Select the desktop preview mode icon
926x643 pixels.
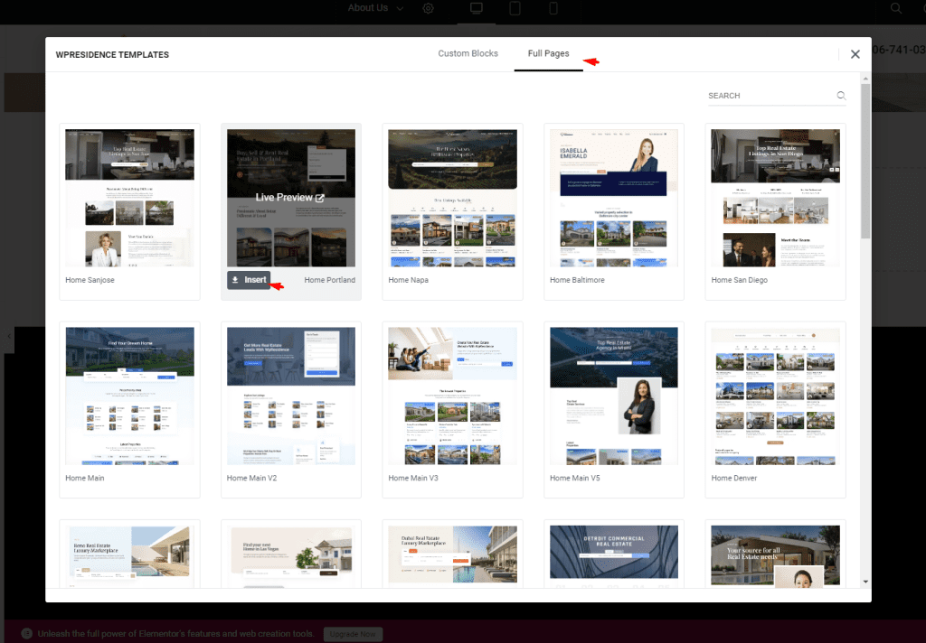pos(477,9)
